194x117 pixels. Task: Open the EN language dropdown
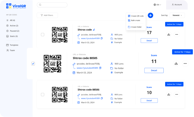(157, 5)
